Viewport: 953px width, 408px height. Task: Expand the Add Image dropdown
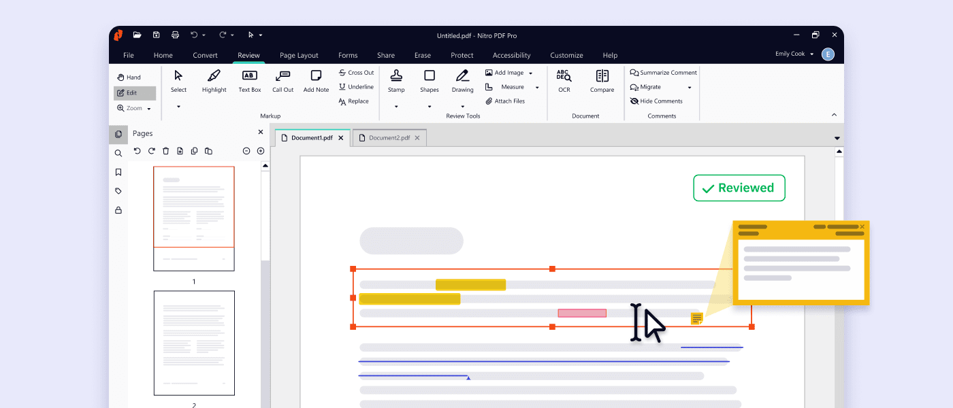(530, 72)
